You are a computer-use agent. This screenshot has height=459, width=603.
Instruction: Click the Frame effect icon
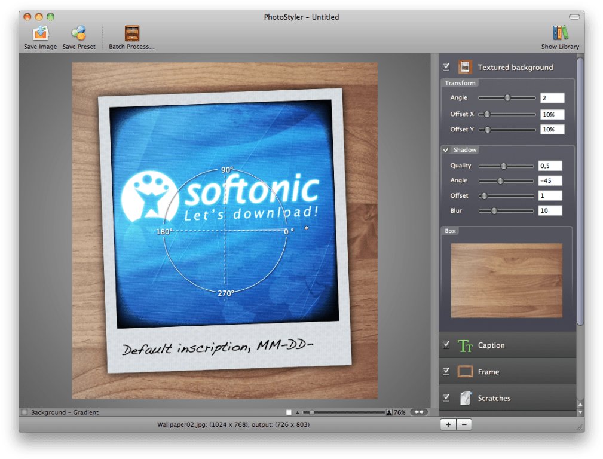tap(465, 372)
